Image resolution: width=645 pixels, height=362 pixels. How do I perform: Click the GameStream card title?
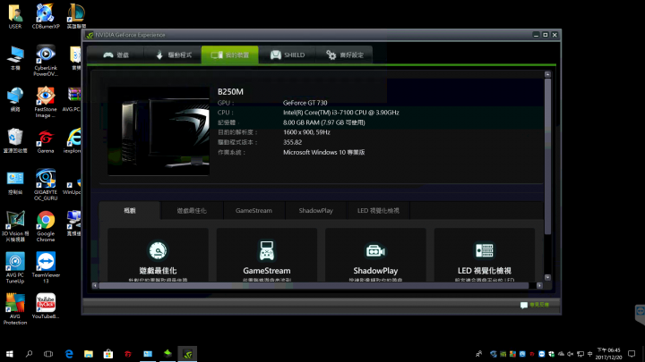(x=267, y=271)
